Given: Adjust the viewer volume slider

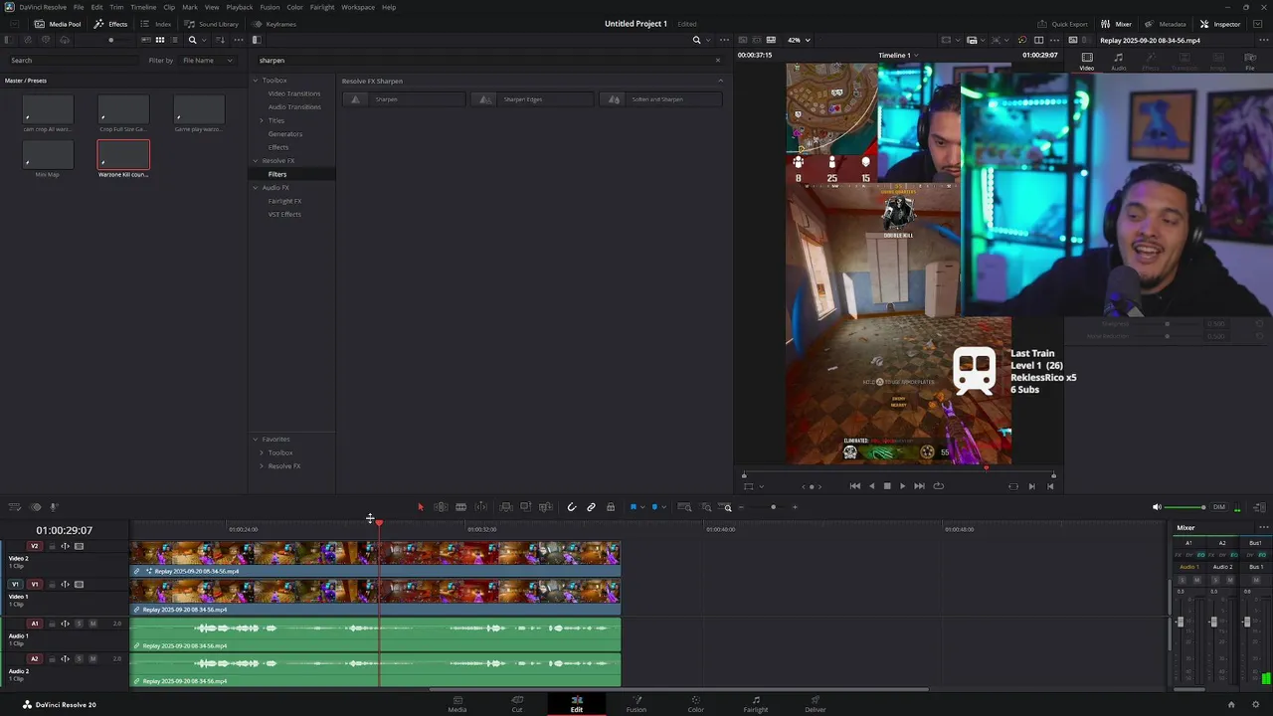Looking at the screenshot, I should pos(1184,507).
